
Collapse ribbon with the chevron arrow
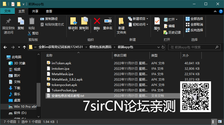click(x=215, y=11)
